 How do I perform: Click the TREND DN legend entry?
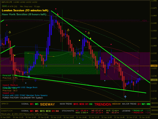click(138, 112)
